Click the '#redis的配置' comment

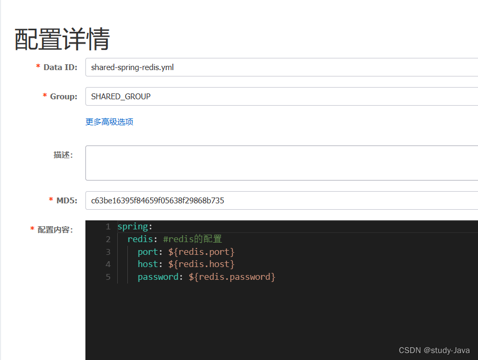tap(193, 239)
